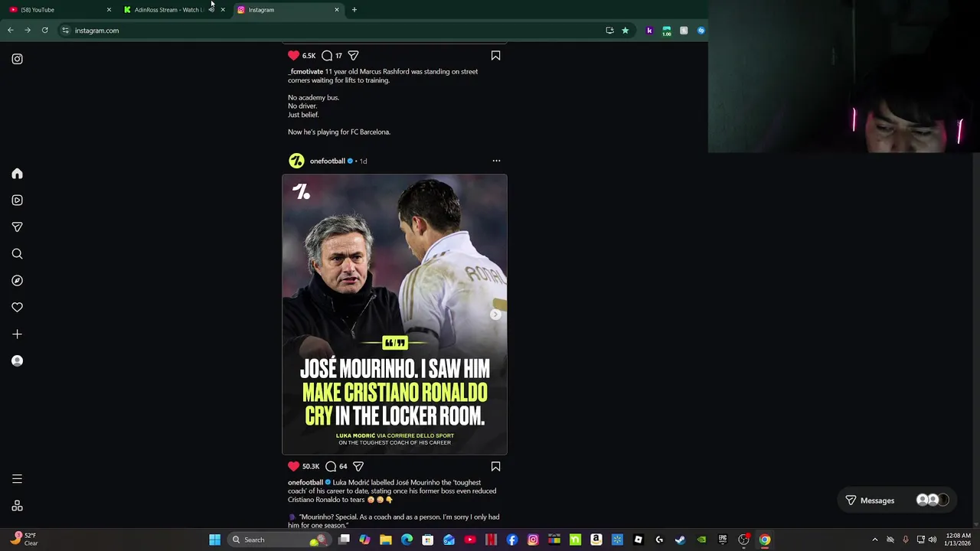
Task: Show hidden system tray icons
Action: point(875,540)
